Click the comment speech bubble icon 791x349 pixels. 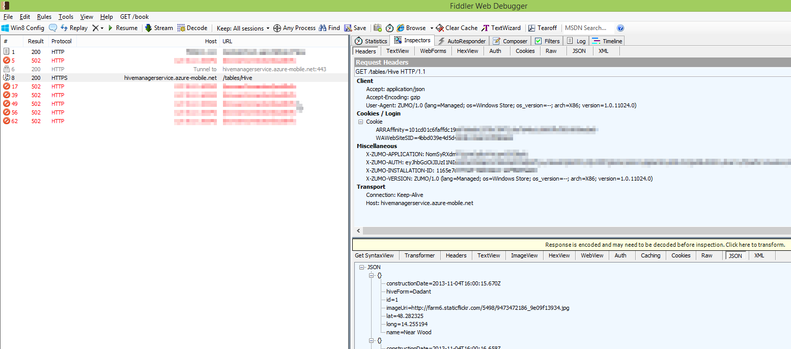pos(53,28)
